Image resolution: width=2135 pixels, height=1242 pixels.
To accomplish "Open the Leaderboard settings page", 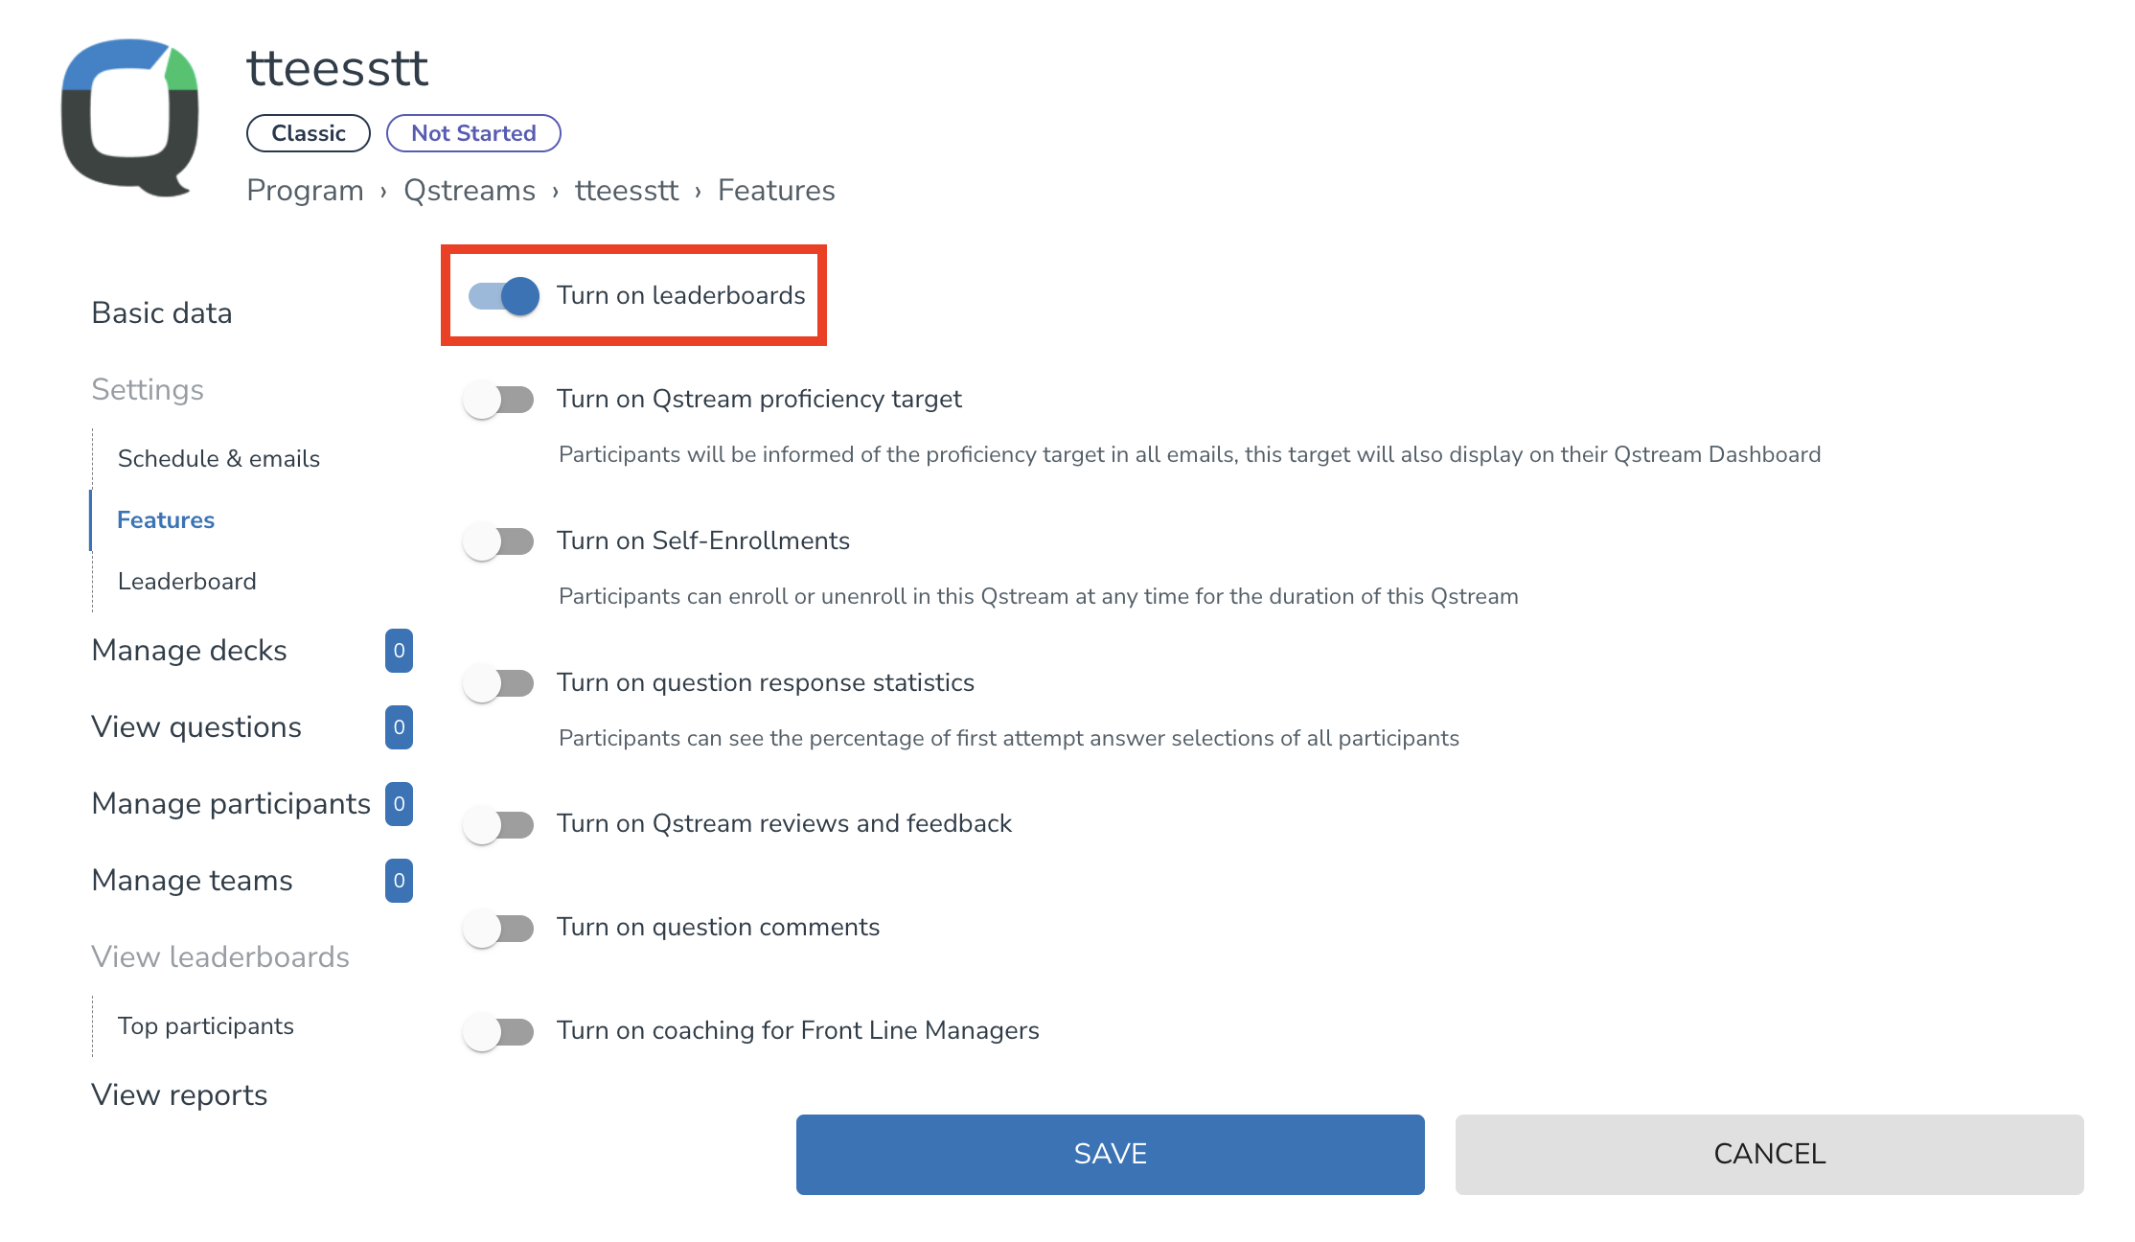I will coord(187,581).
